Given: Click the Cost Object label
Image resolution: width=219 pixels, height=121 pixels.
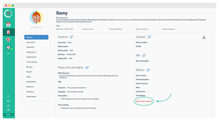Looking at the screenshot, I should 140,96.
